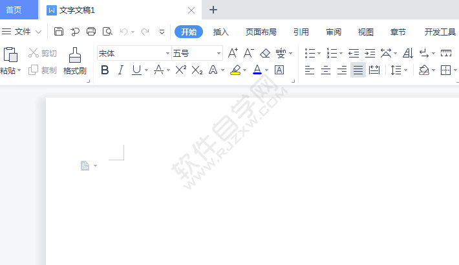Click the Superscript X² icon

180,70
